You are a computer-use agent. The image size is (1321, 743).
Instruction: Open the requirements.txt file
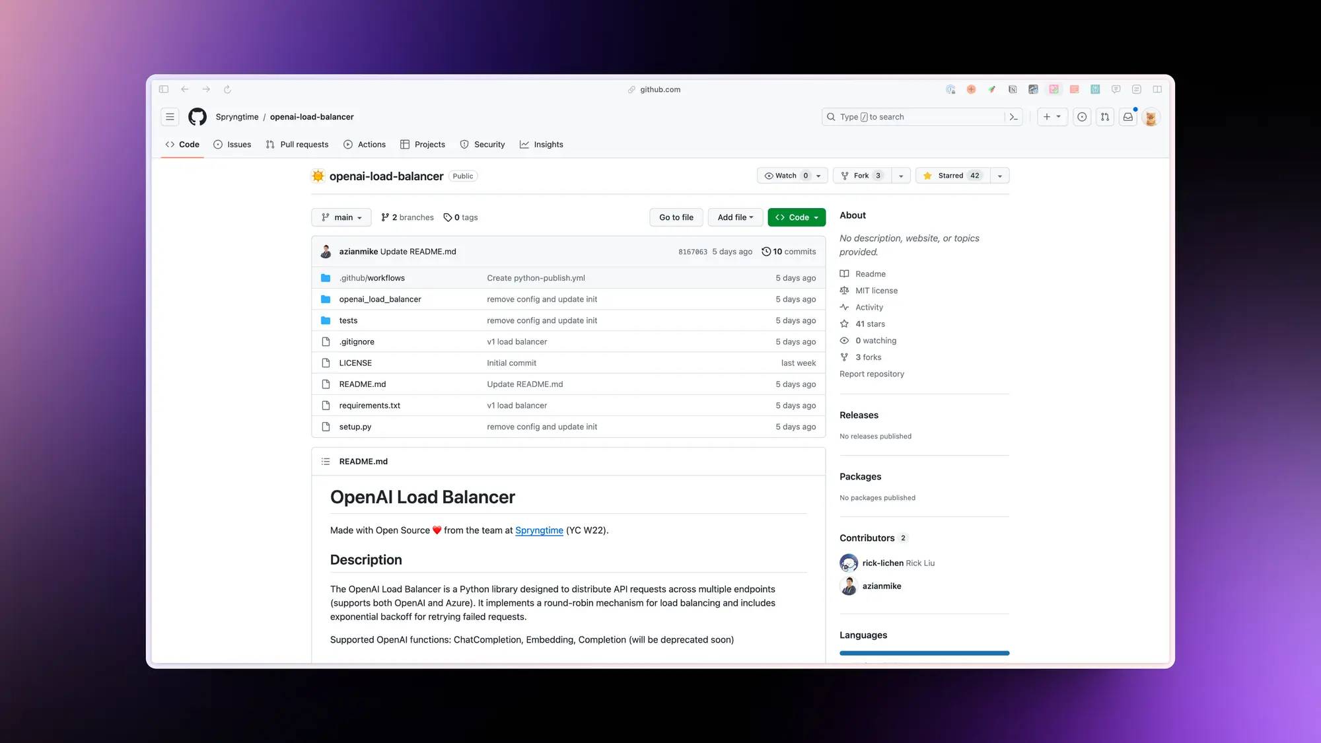(369, 406)
